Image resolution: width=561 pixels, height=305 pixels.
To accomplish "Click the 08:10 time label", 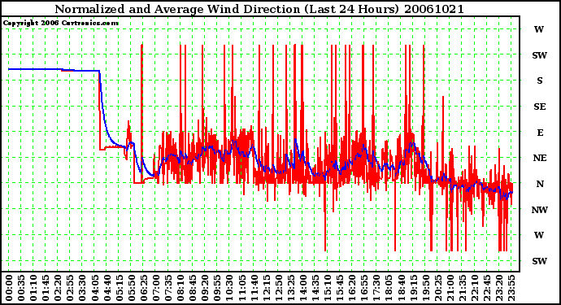I will point(180,288).
